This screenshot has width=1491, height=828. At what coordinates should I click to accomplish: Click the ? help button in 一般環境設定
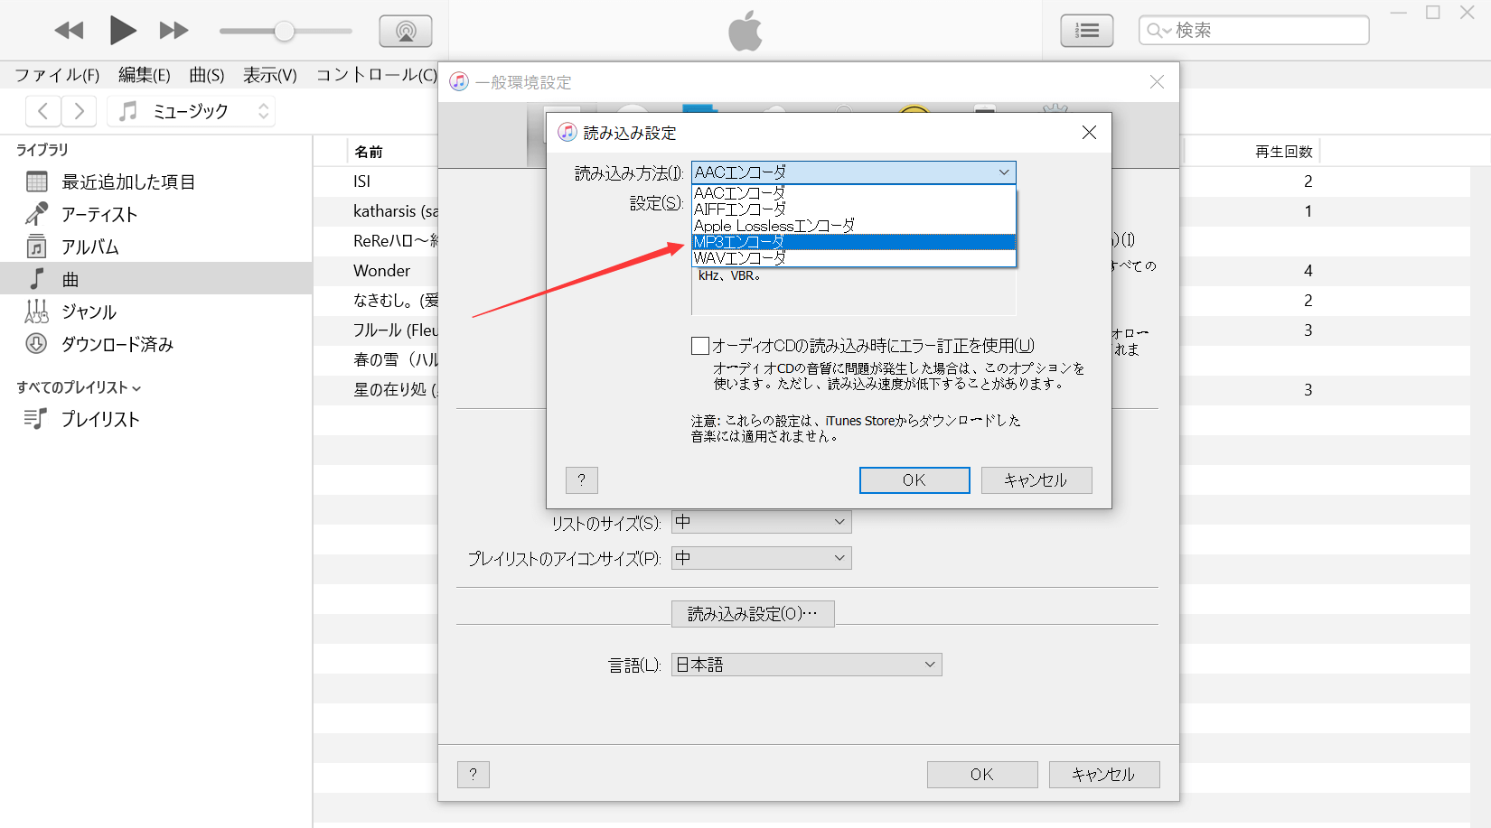[x=474, y=775]
